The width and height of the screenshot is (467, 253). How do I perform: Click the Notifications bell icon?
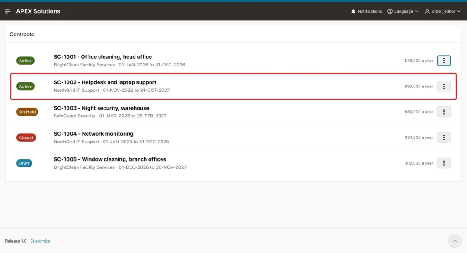(353, 11)
